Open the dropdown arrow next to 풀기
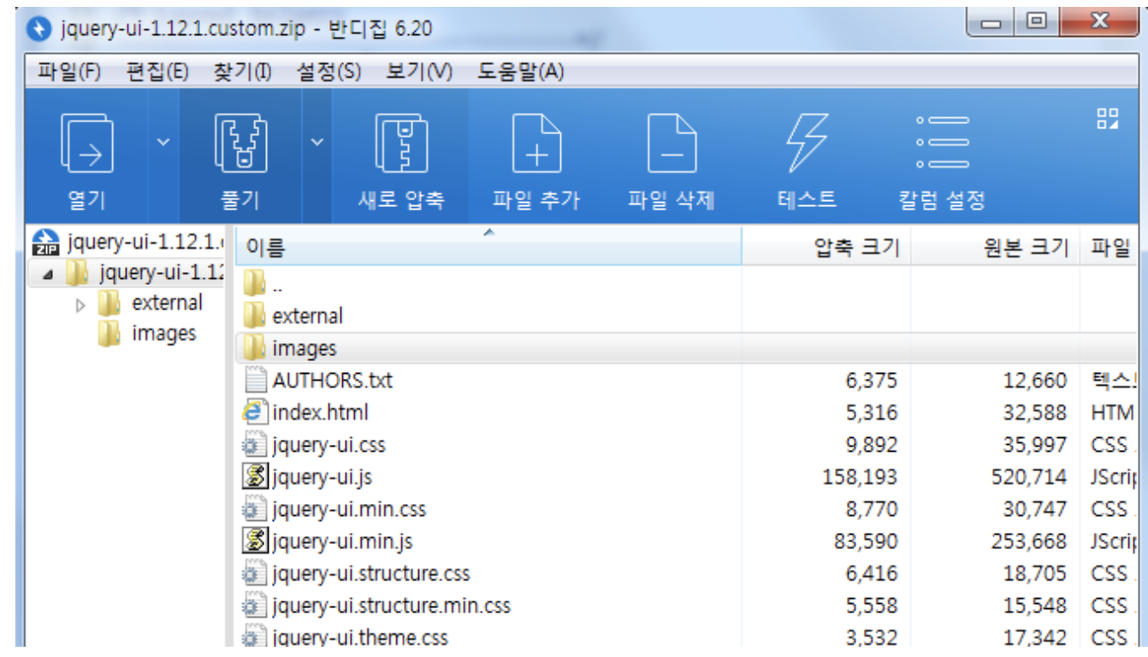 [x=317, y=141]
